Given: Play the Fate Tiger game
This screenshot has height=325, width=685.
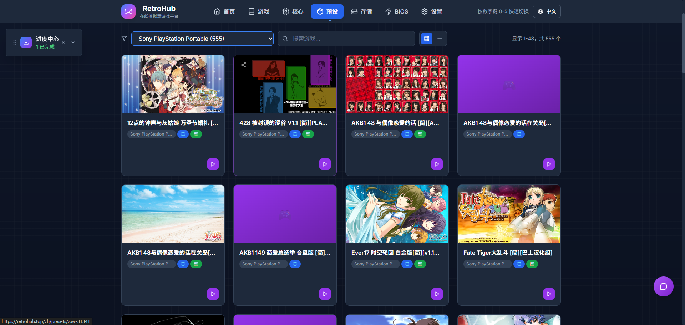Looking at the screenshot, I should [549, 294].
